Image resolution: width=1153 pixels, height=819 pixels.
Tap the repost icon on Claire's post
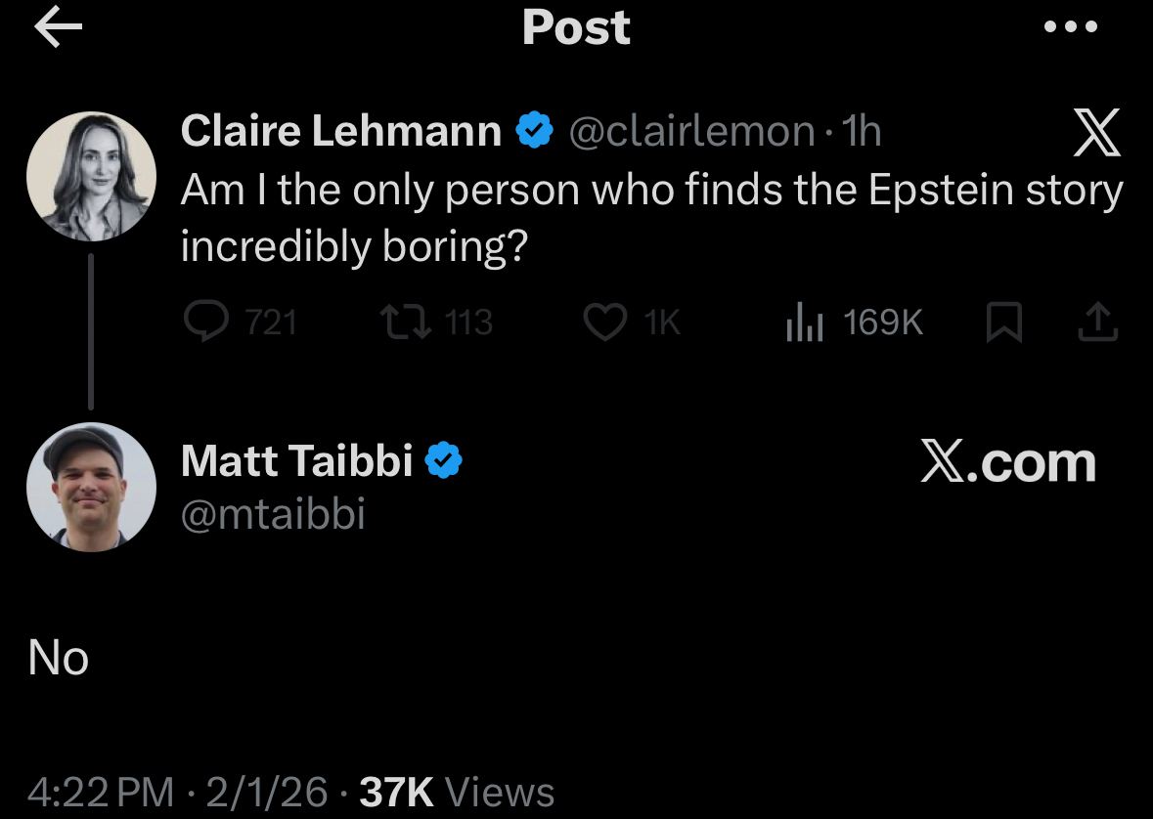pyautogui.click(x=404, y=323)
